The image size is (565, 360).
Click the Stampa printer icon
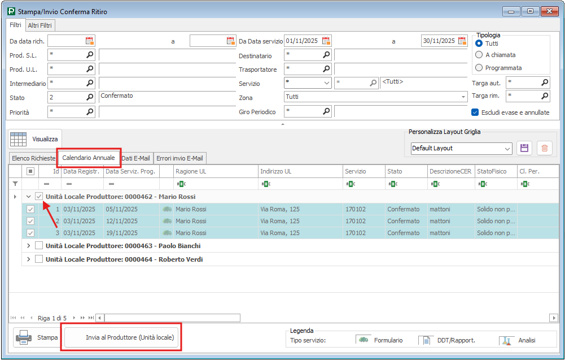[24, 338]
